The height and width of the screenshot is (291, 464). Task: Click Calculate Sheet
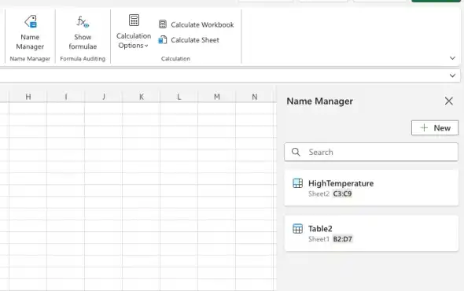tap(189, 40)
